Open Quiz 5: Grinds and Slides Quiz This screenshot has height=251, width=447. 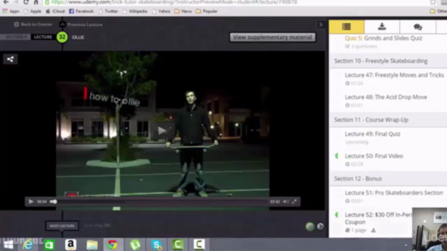pyautogui.click(x=383, y=38)
